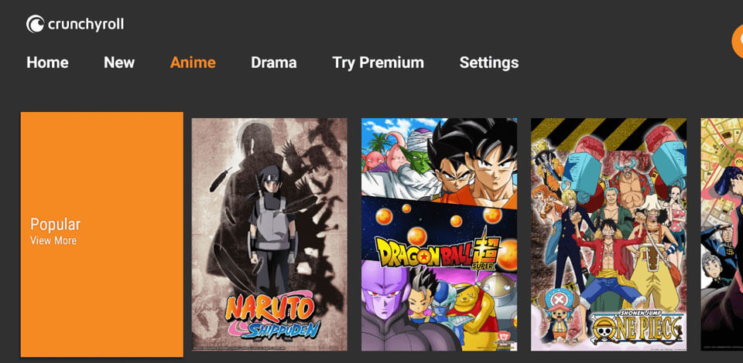Select the partially visible poster at far right
The image size is (743, 363).
(x=721, y=235)
